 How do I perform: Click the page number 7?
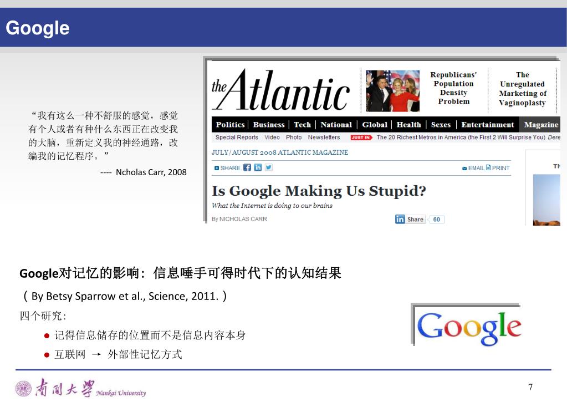point(530,387)
